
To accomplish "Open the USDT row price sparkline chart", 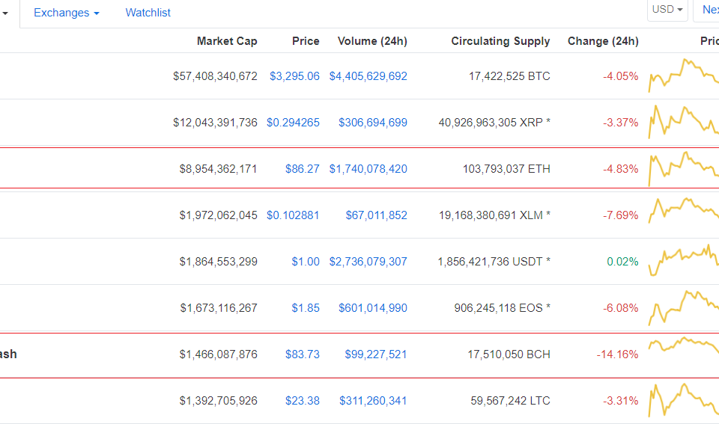I will point(684,260).
